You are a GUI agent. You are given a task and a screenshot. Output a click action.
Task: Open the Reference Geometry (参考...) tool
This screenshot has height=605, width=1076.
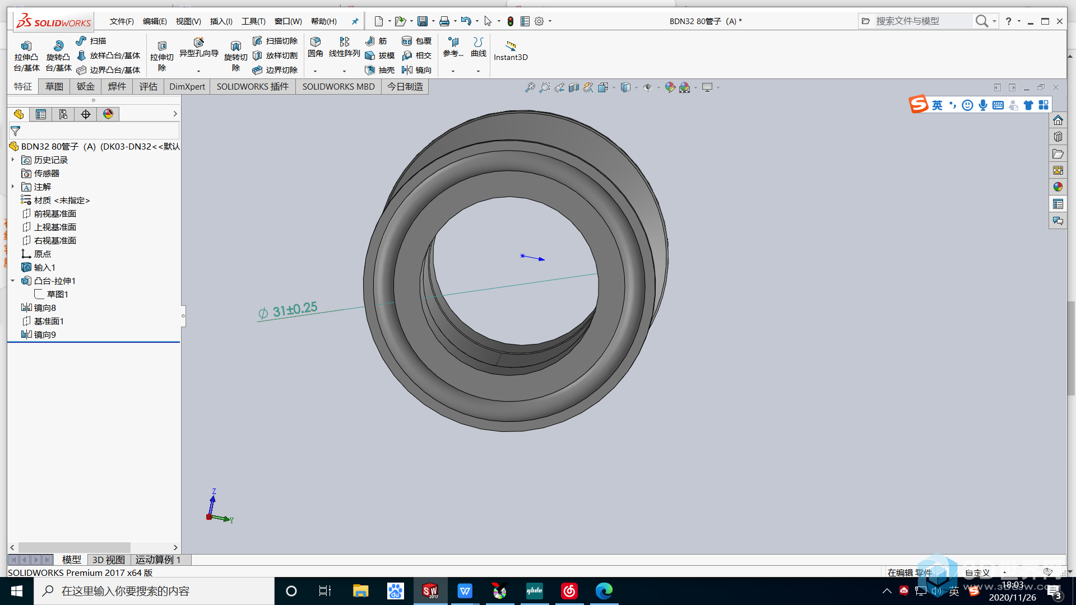pos(453,48)
